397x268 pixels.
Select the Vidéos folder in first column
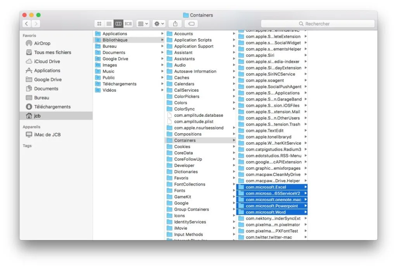click(129, 90)
